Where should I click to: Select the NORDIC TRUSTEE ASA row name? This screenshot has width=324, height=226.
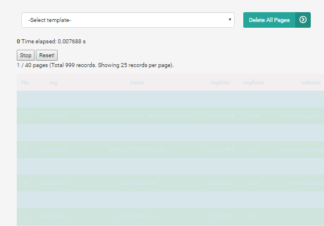click(x=137, y=149)
